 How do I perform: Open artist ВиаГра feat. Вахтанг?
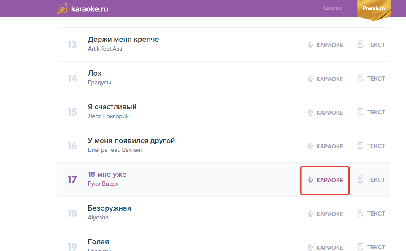(115, 150)
